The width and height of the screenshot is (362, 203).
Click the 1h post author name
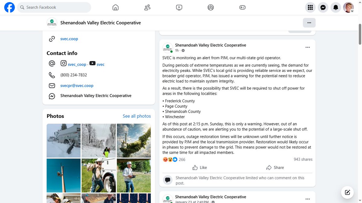tap(211, 45)
